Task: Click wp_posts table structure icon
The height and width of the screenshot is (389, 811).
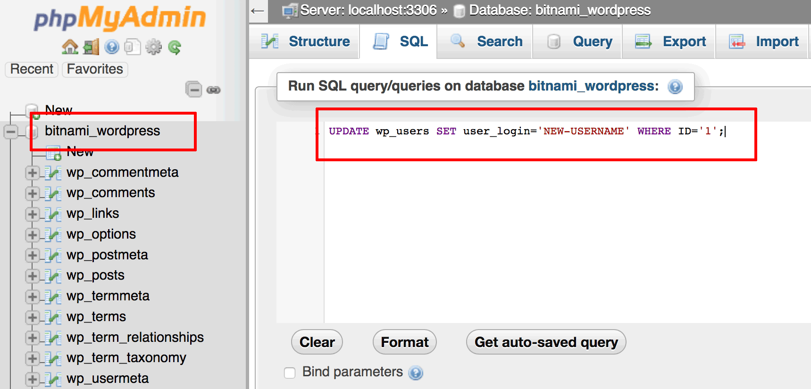Action: click(53, 276)
